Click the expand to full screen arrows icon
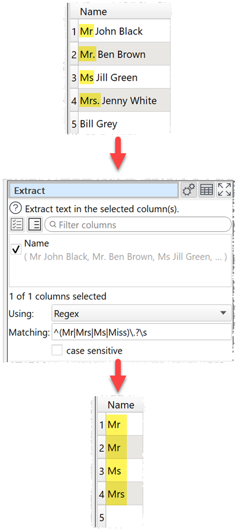The image size is (236, 531). [224, 191]
